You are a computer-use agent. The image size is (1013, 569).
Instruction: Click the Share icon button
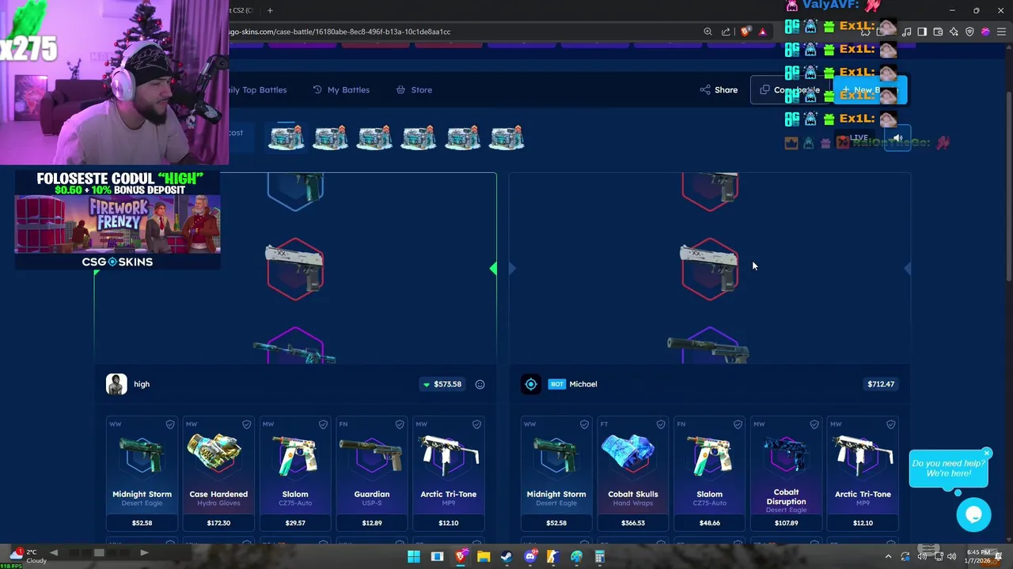click(719, 90)
